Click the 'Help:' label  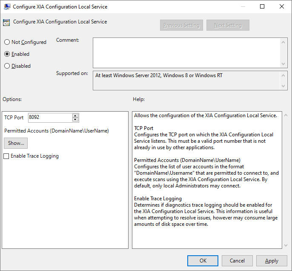pos(139,99)
